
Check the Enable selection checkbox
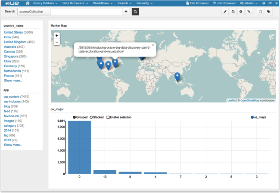pyautogui.click(x=108, y=117)
